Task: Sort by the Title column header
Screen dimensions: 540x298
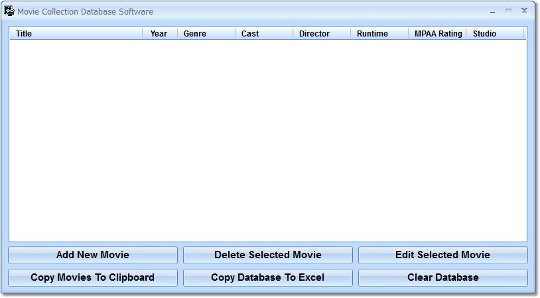Action: click(x=76, y=33)
